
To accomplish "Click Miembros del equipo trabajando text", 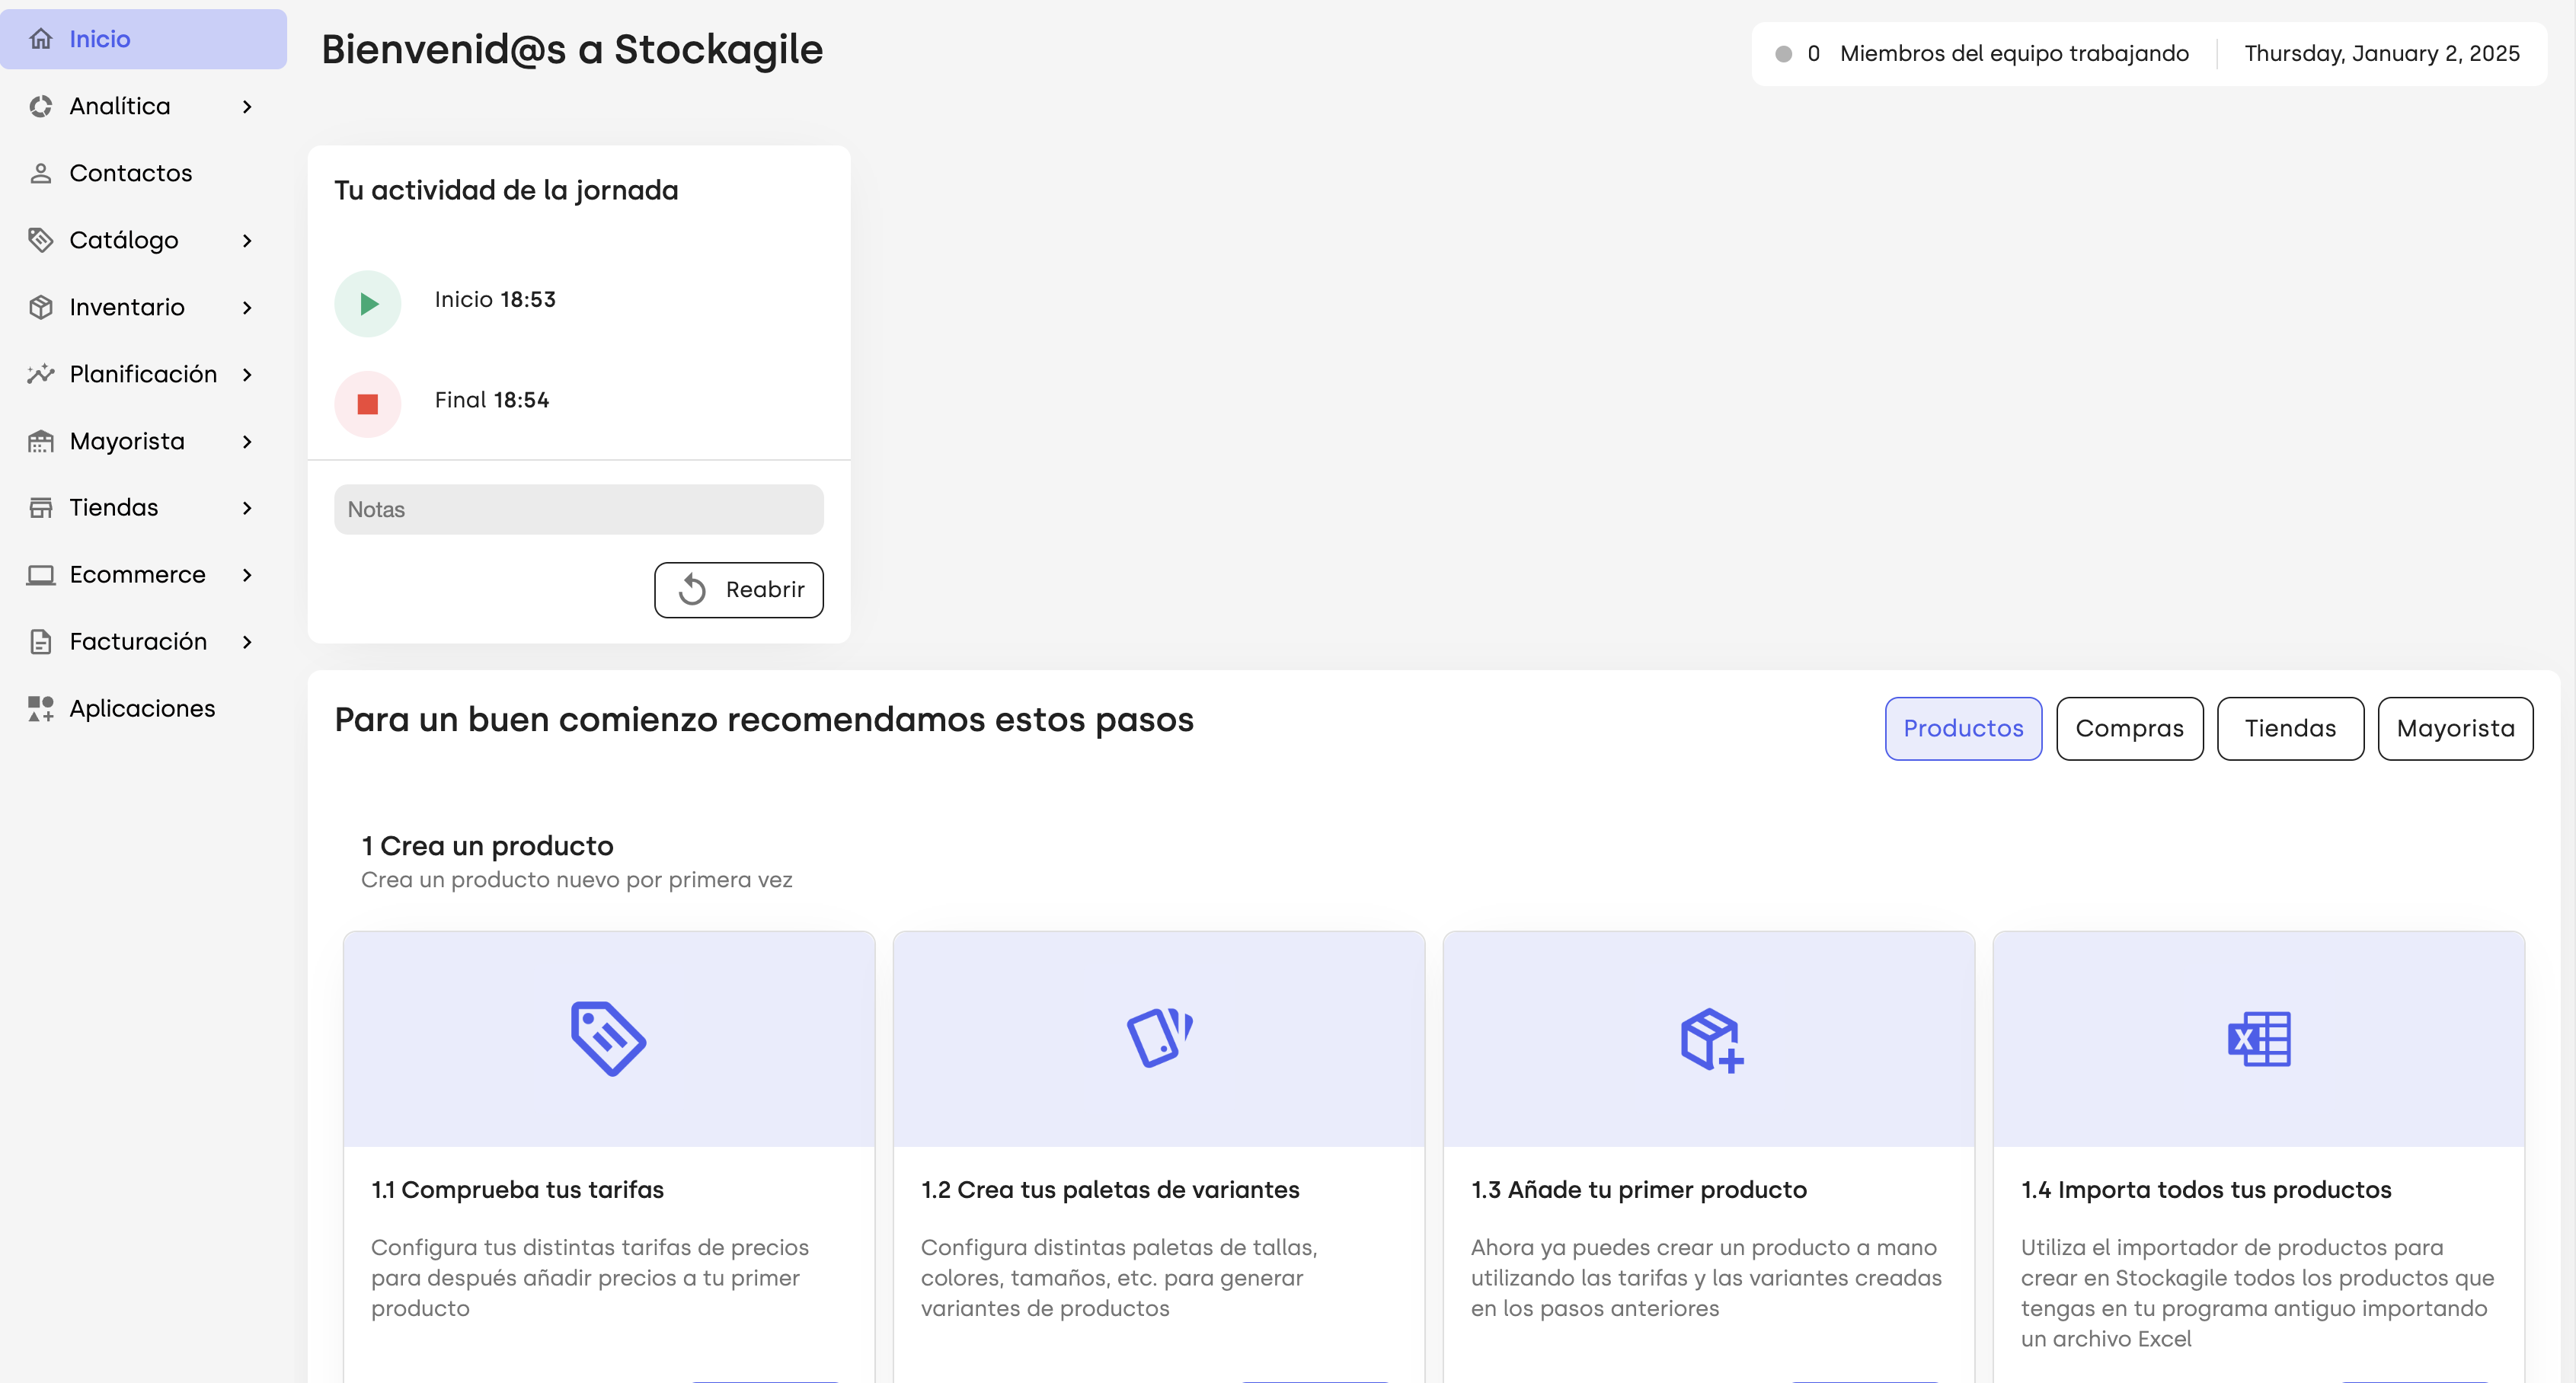I will 2014,54.
